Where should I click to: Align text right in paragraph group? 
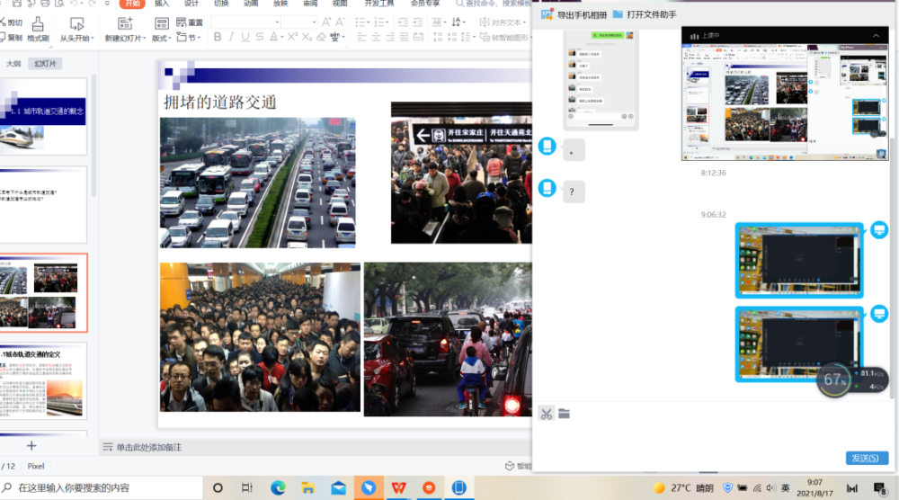[390, 37]
